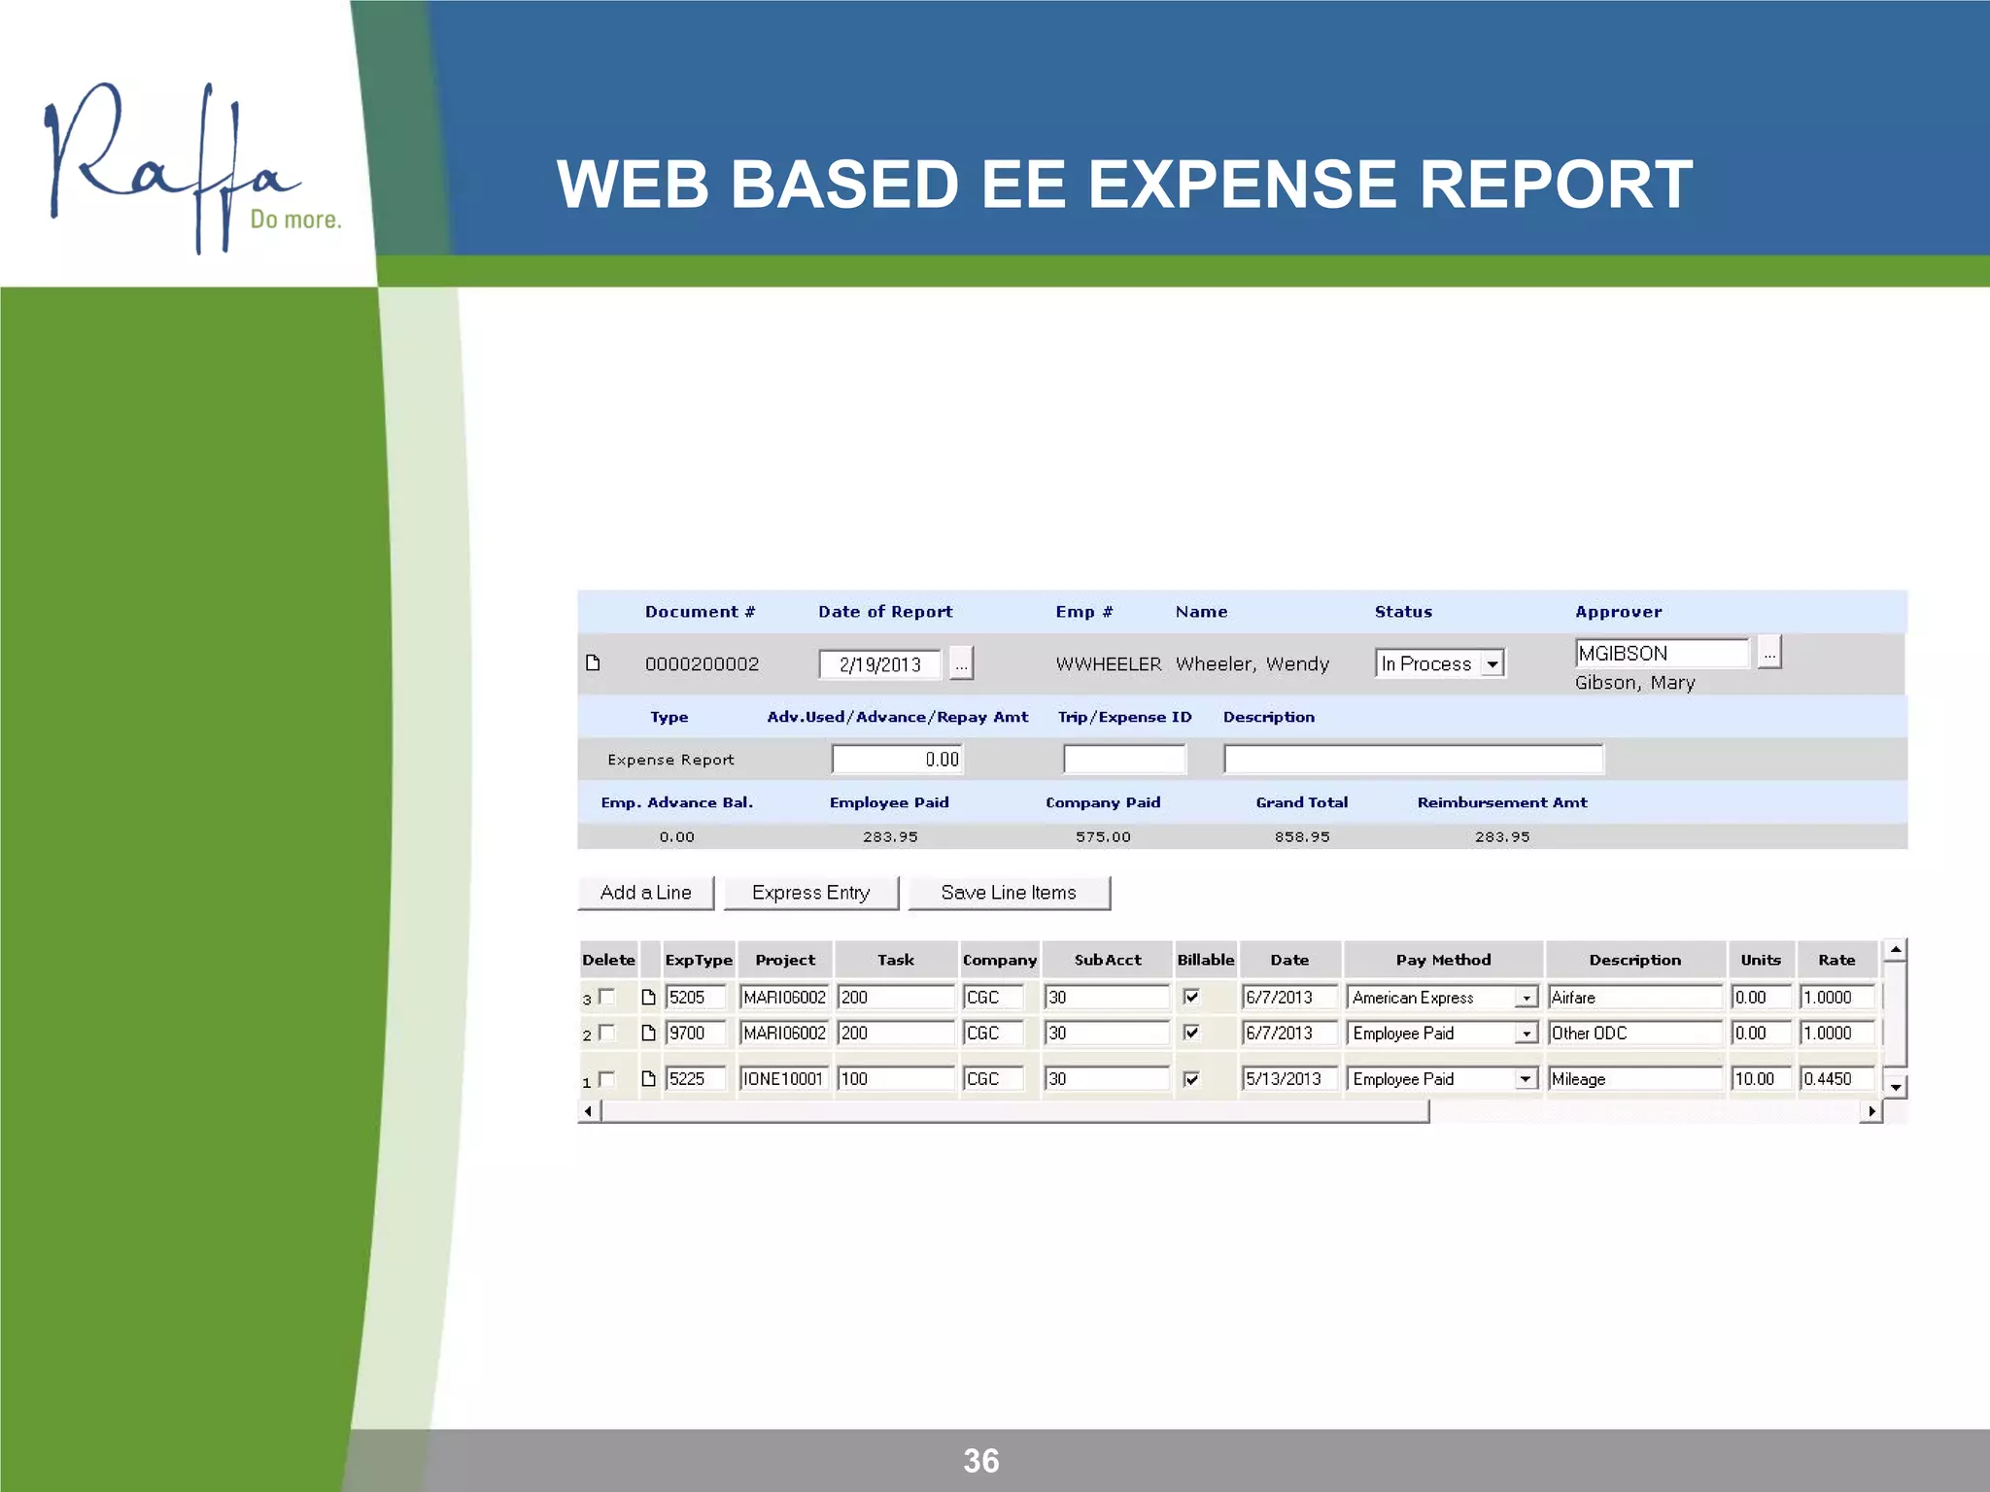Click Units field showing 10.00
Image resolution: width=1990 pixels, height=1492 pixels.
(1761, 1079)
